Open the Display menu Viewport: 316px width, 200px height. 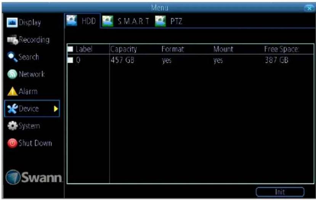point(30,22)
